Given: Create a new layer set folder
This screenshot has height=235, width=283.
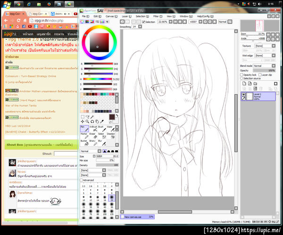Looking at the screenshot, I should point(255,83).
